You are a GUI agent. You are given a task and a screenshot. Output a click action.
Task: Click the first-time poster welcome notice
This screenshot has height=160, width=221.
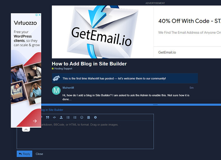coord(125,78)
